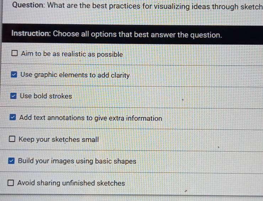The width and height of the screenshot is (263, 201).
Task: Click the 'Use bold strokes' option text
Action: (x=46, y=96)
